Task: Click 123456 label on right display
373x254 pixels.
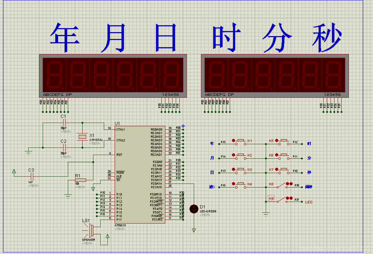Action: [332, 95]
